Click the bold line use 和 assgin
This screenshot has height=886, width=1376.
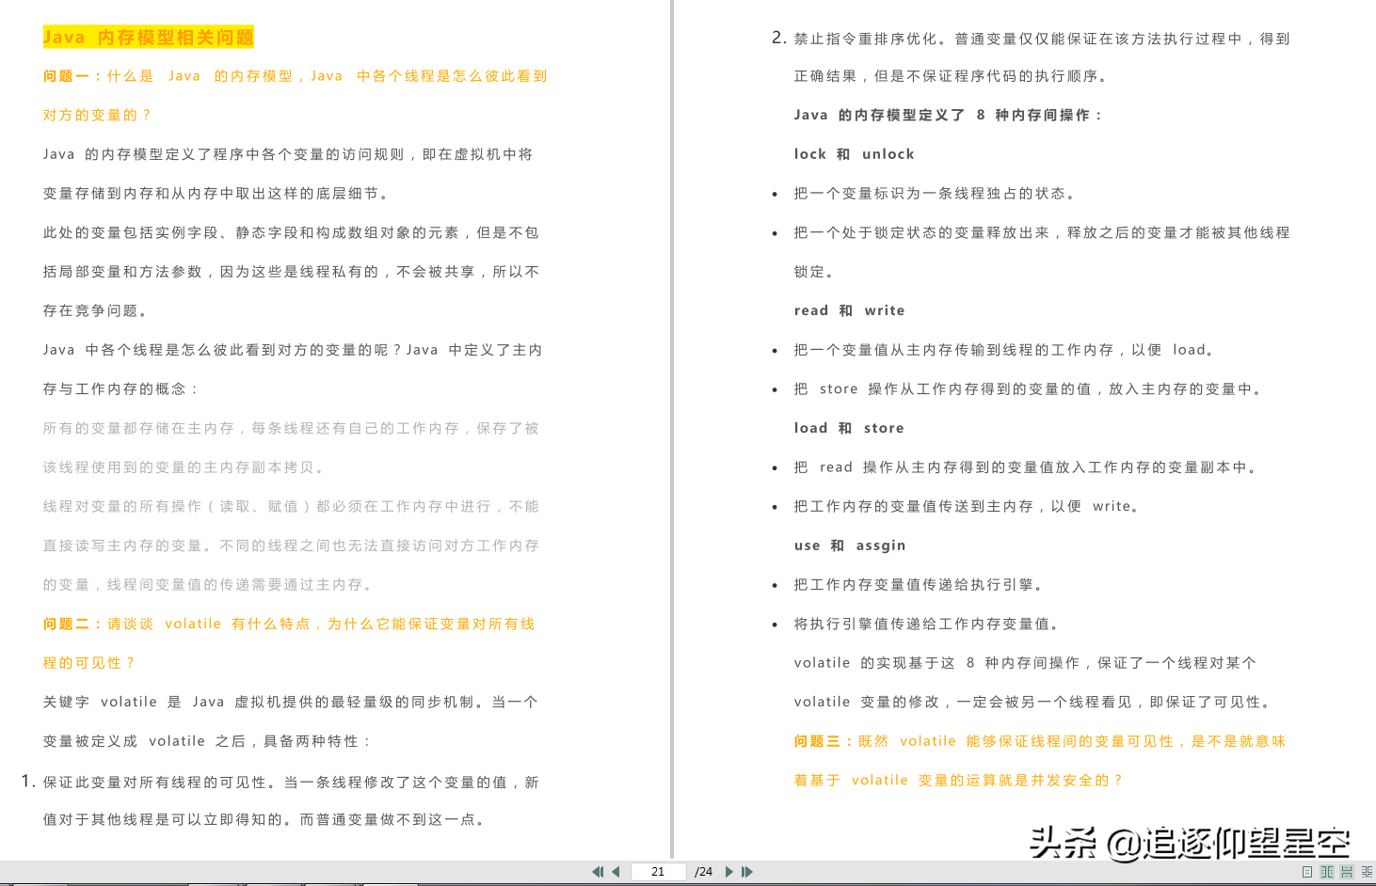(x=850, y=546)
